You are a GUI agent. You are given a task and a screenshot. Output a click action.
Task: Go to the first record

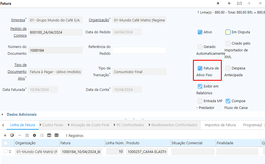click(x=218, y=3)
